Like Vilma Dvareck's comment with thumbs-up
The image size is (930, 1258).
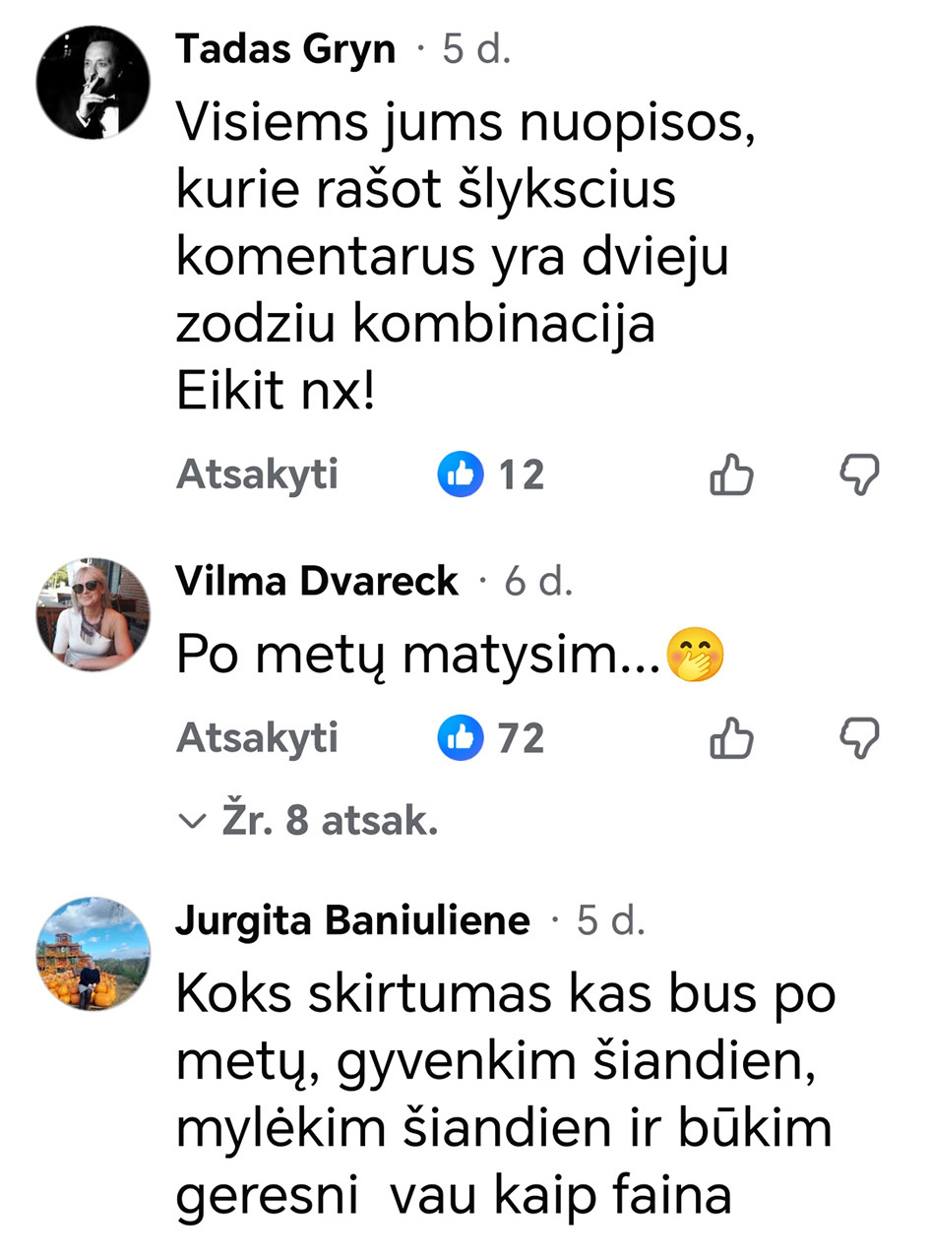(x=731, y=738)
